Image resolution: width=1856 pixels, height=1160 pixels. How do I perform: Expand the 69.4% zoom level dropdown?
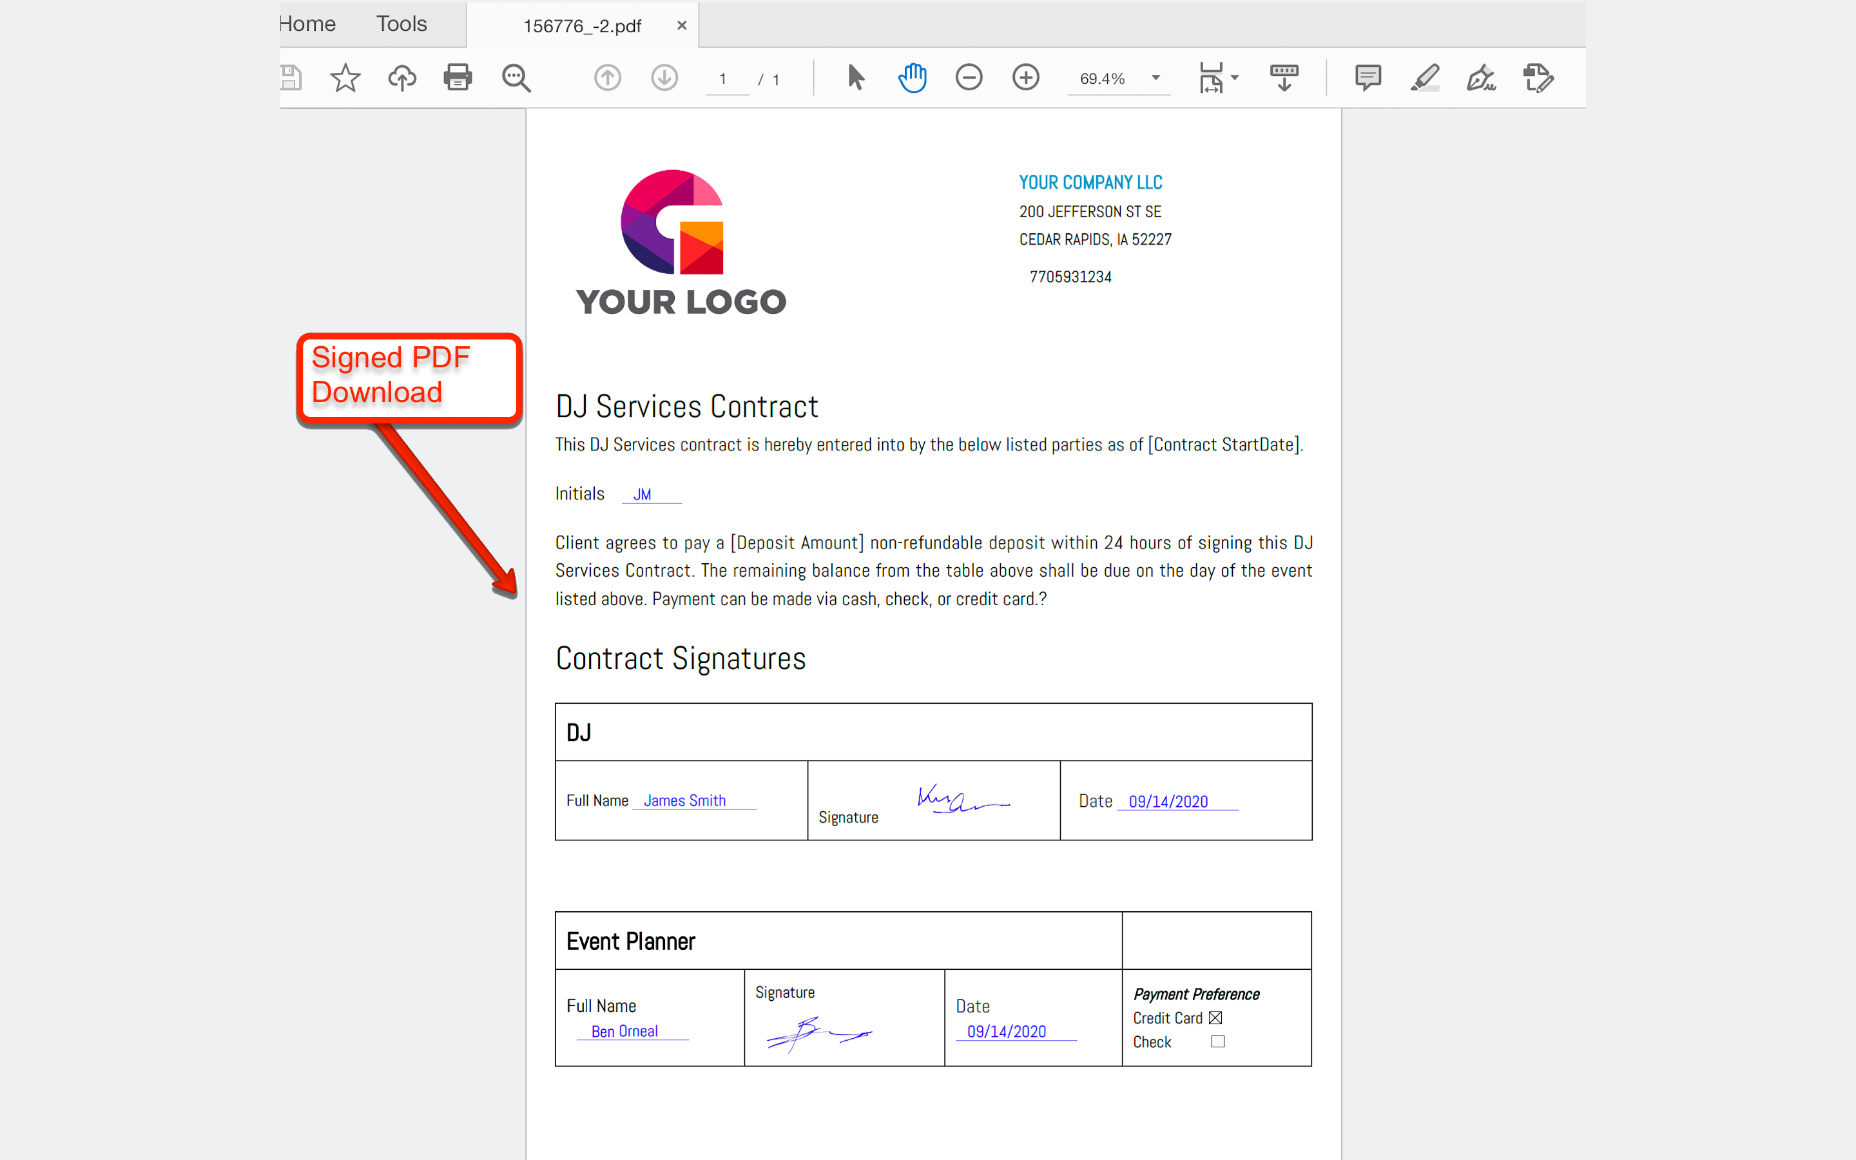[1155, 77]
